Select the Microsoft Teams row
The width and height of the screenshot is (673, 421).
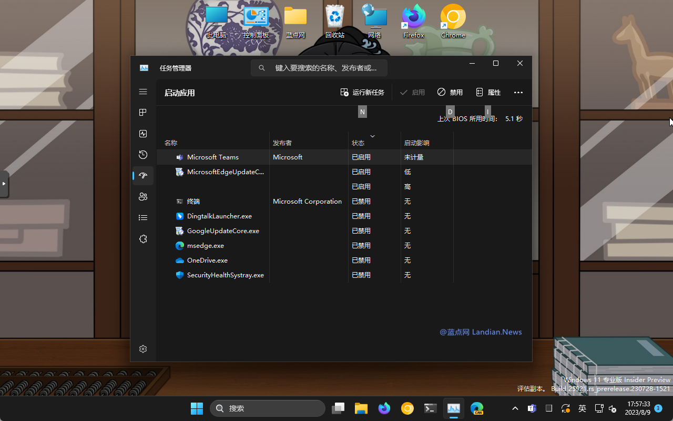pos(344,157)
